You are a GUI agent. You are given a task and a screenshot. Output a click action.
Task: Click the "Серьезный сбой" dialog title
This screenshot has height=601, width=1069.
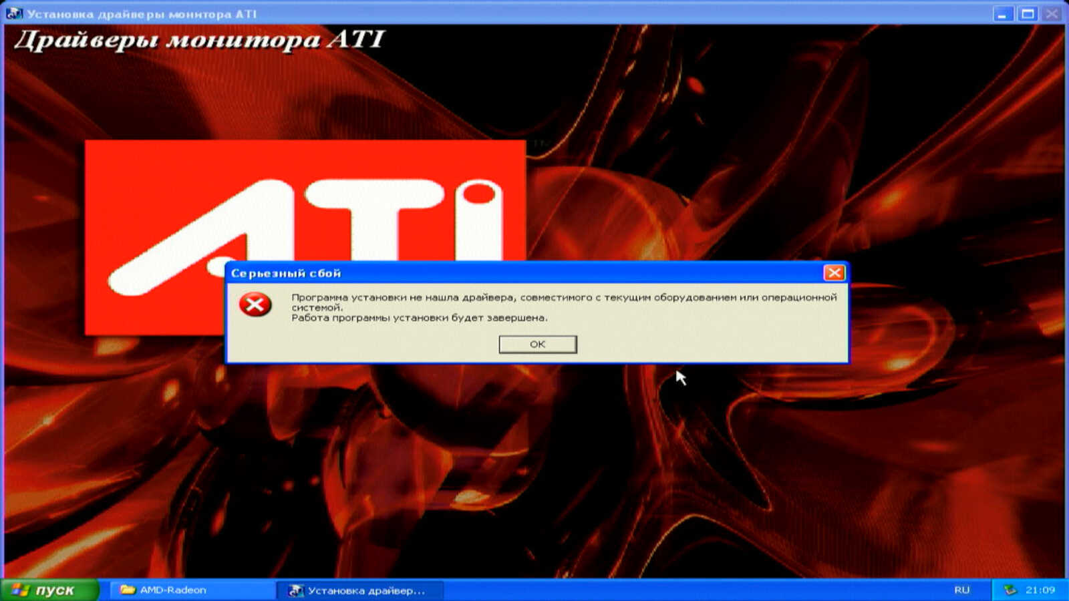tap(286, 273)
